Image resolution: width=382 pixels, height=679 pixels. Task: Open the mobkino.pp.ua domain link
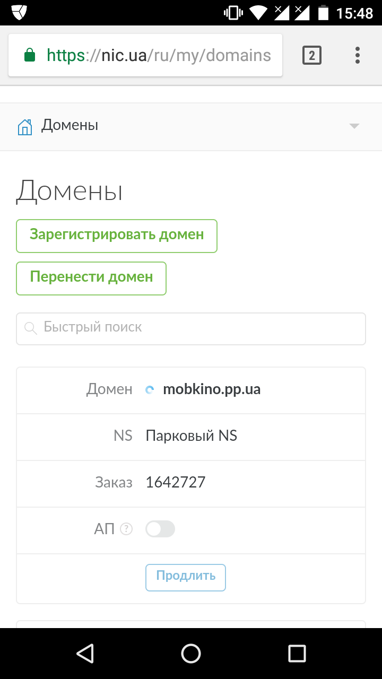[x=212, y=390]
